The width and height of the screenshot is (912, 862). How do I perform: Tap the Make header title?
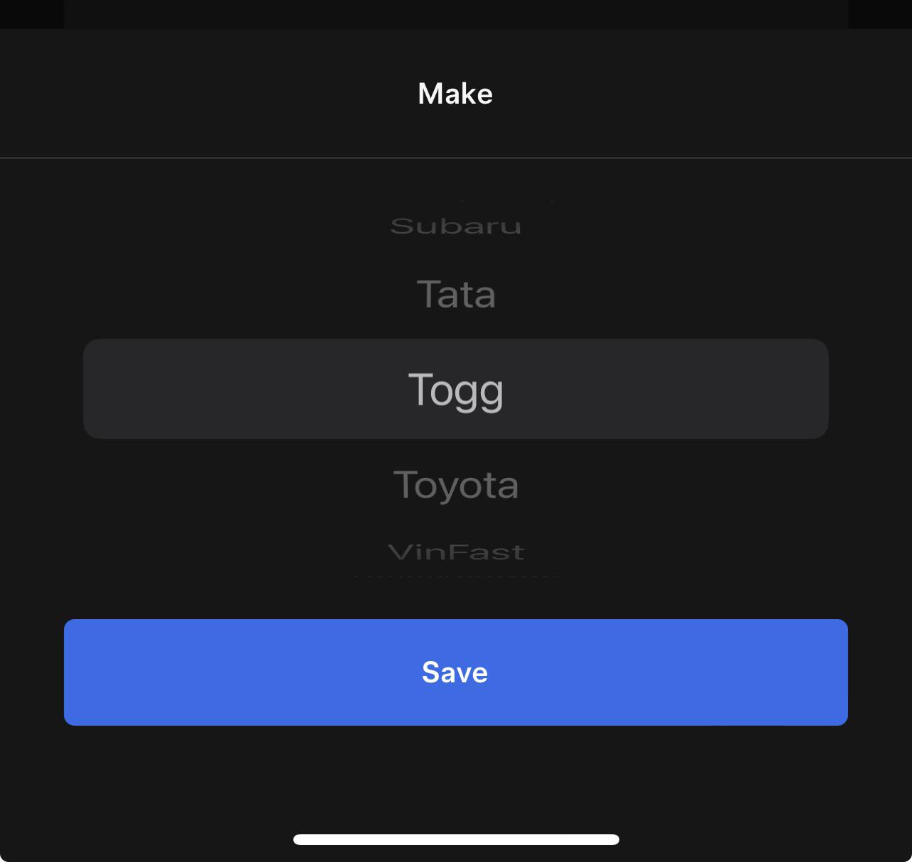(x=455, y=93)
